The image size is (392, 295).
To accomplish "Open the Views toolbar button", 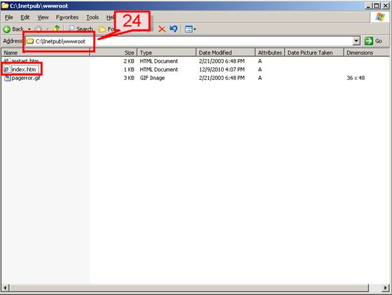I will click(x=188, y=29).
